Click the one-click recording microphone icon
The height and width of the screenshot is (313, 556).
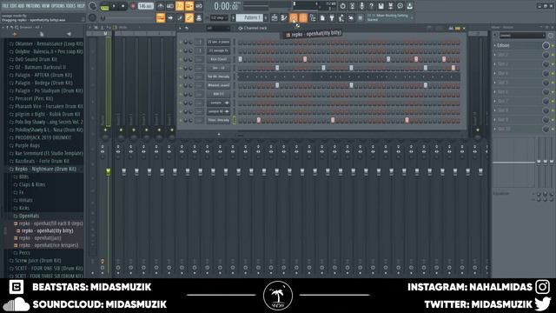pyautogui.click(x=361, y=6)
